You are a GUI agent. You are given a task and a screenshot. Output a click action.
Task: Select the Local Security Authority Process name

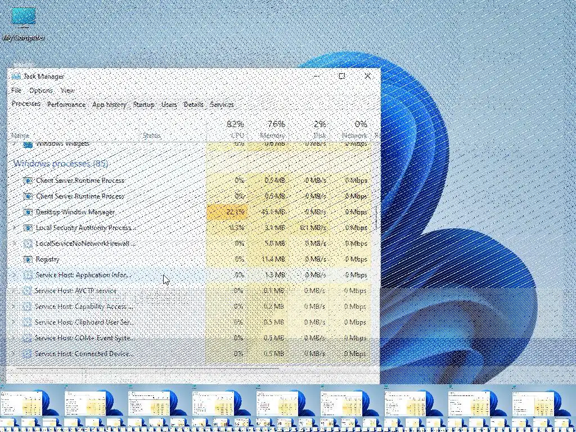click(x=85, y=228)
